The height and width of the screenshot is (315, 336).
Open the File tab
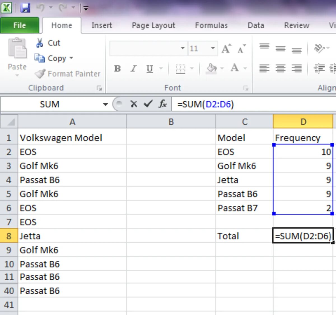(x=20, y=25)
